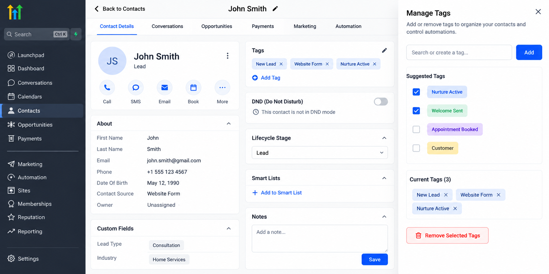Remove Website Form from Current Tags
This screenshot has width=549, height=274.
click(x=498, y=195)
